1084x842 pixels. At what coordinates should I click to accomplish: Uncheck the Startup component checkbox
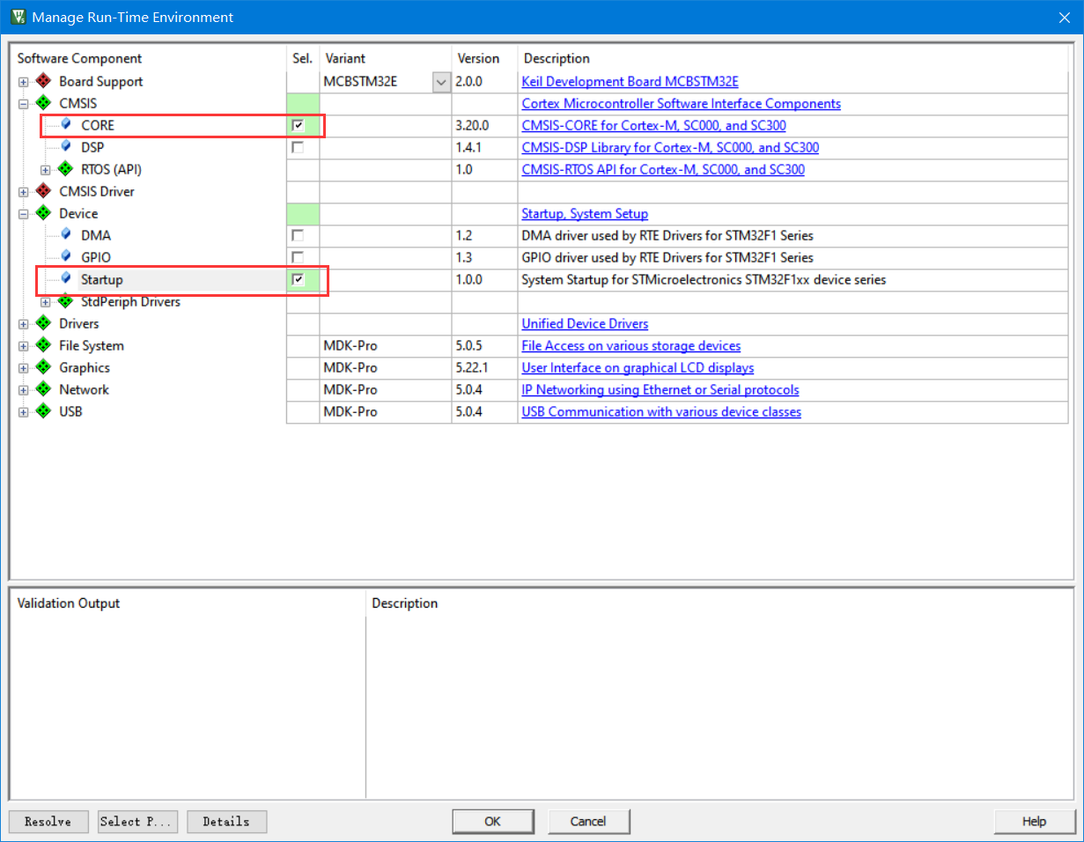click(298, 279)
